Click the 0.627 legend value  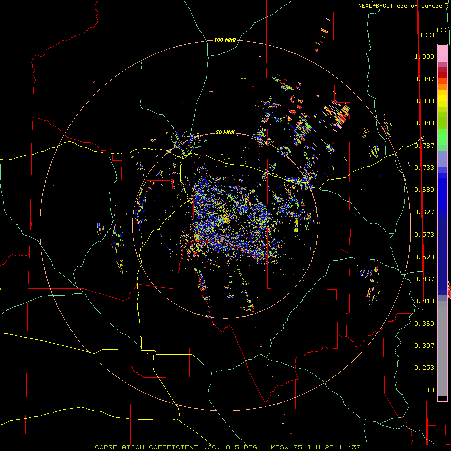pyautogui.click(x=424, y=212)
